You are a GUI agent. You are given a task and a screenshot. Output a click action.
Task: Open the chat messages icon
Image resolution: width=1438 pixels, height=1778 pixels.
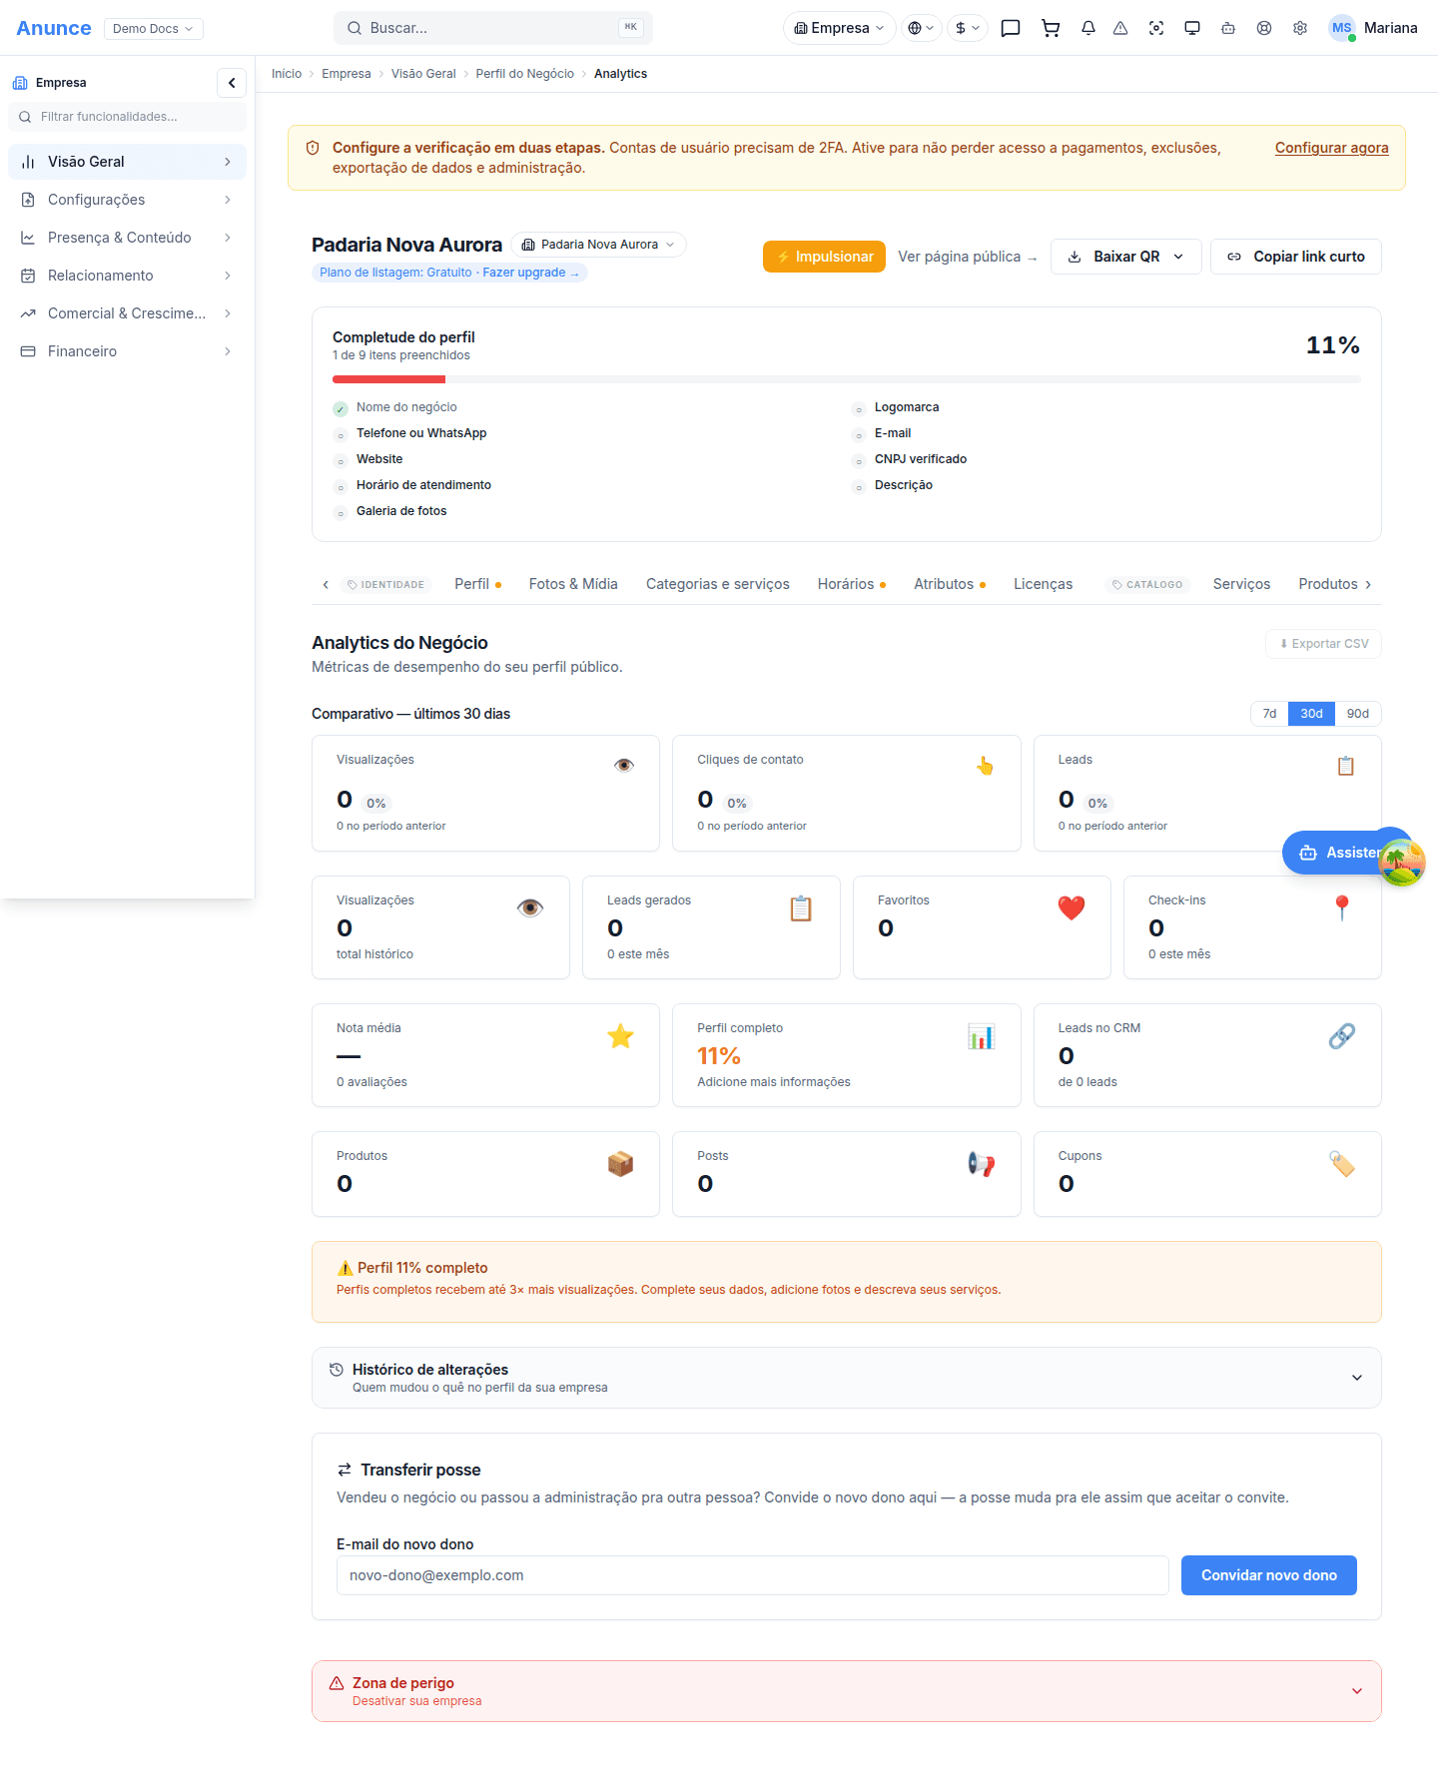tap(1011, 28)
